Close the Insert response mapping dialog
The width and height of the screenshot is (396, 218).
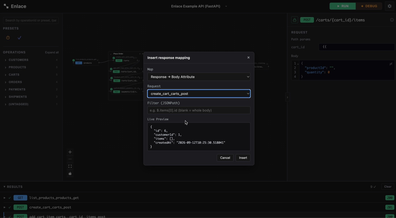[x=248, y=58]
